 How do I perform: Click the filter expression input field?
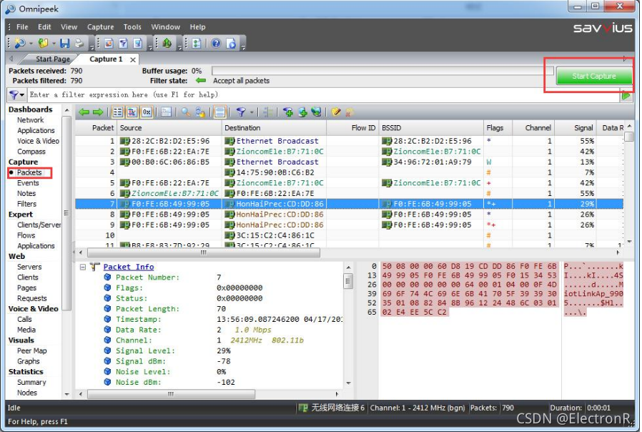coord(323,95)
